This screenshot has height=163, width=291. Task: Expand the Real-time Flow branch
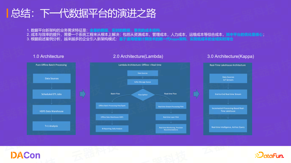pos(171,94)
